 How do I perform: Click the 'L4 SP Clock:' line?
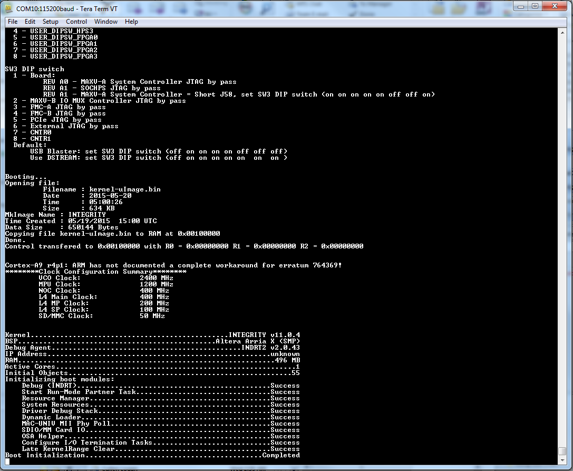[104, 310]
